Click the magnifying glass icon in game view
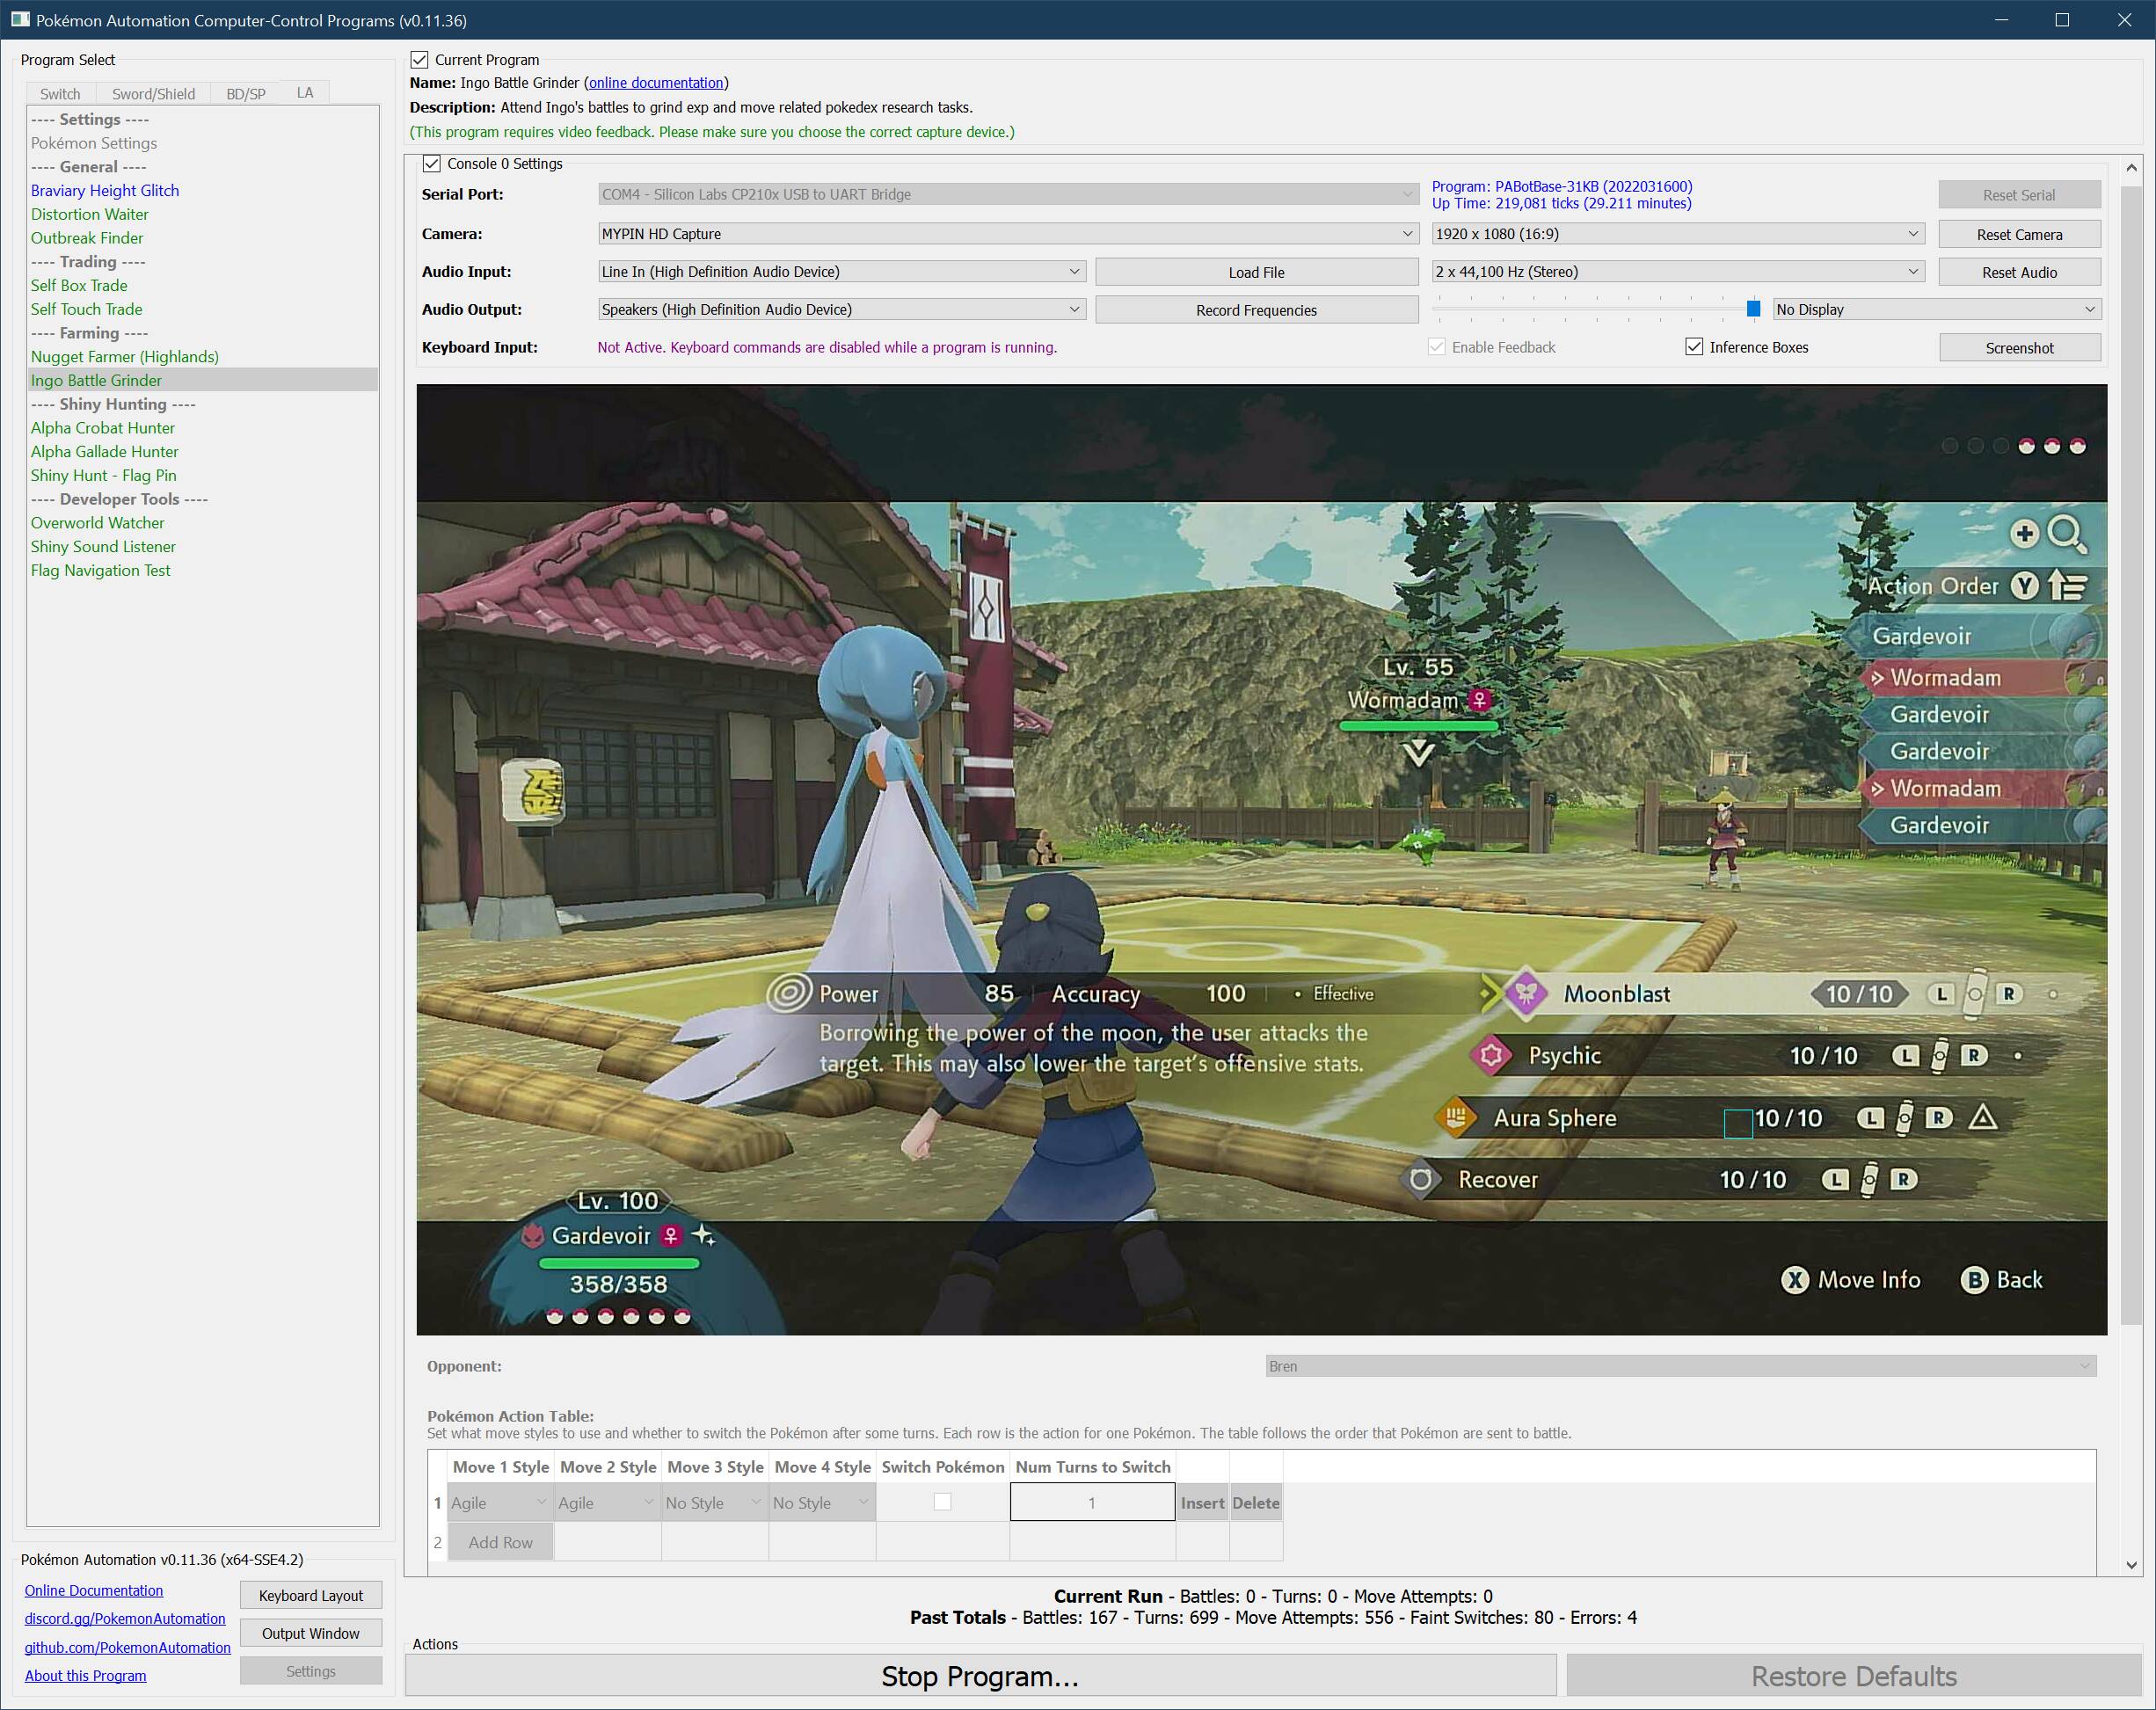The width and height of the screenshot is (2156, 1710). coord(2065,534)
